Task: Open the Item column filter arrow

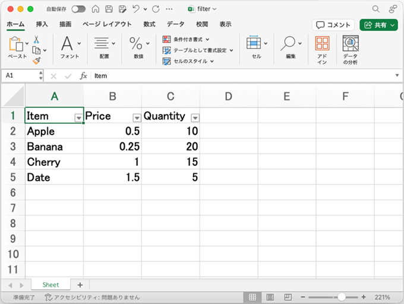Action: pos(78,118)
